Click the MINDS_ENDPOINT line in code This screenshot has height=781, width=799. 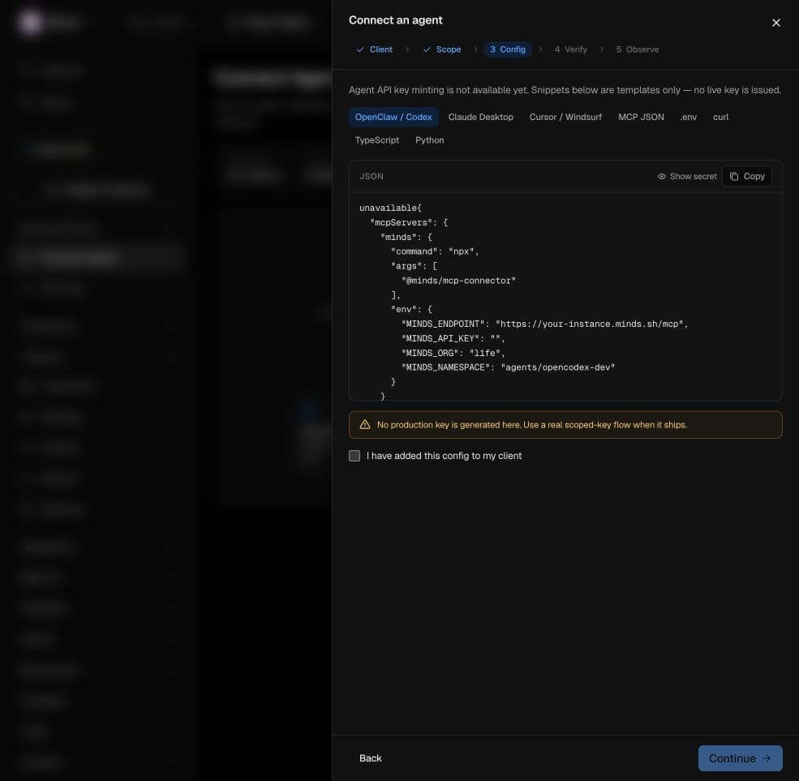(x=545, y=324)
